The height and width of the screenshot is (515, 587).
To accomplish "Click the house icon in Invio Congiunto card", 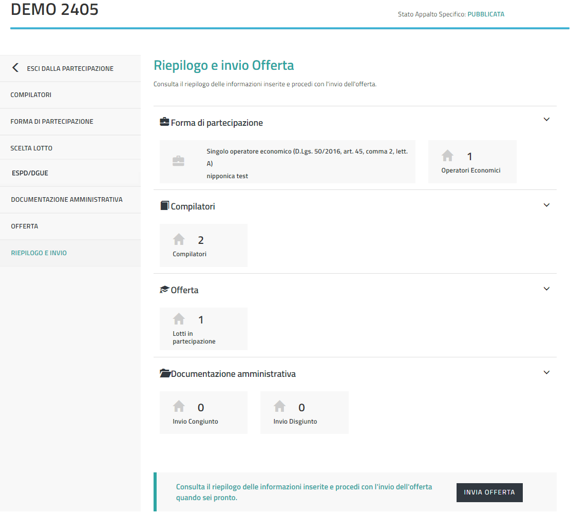I will 179,406.
